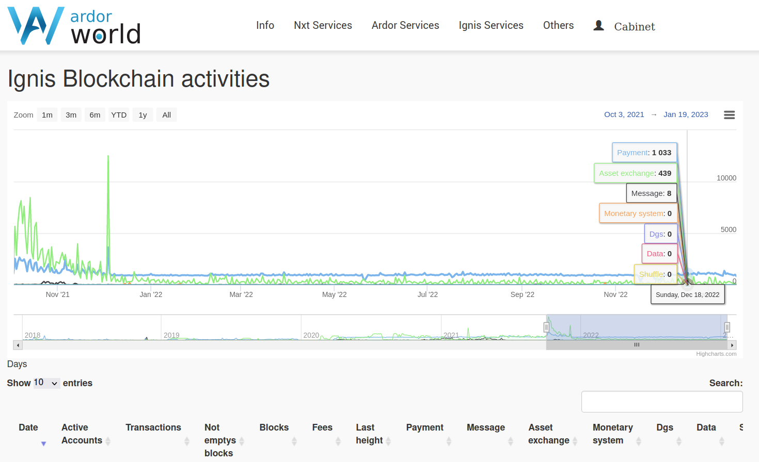Sort by Monetary system column
This screenshot has height=462, width=759.
pyautogui.click(x=617, y=434)
